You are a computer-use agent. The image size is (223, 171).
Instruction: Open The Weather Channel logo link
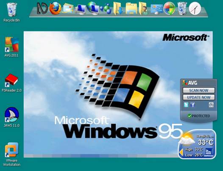pos(209,152)
